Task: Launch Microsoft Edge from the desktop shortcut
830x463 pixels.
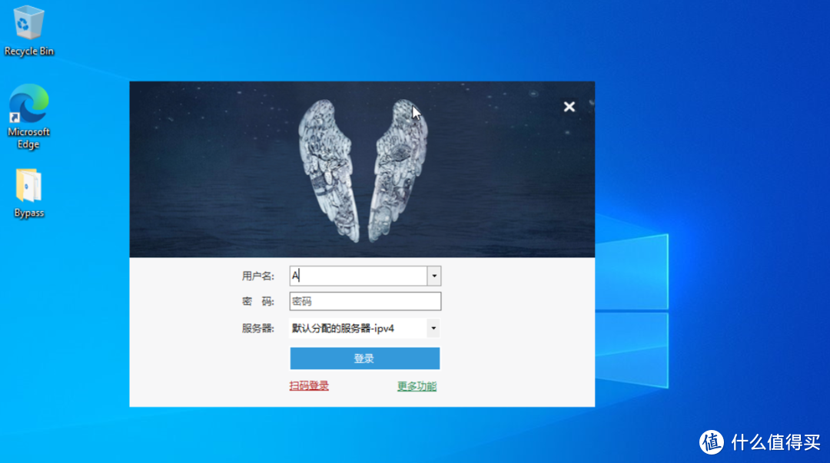Action: [x=29, y=105]
